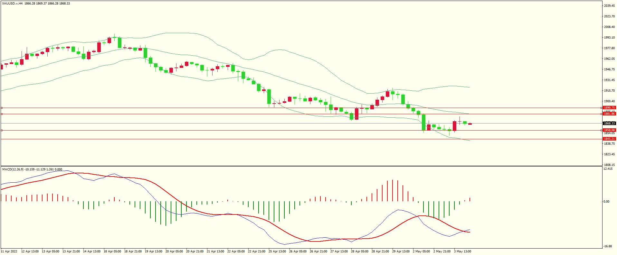Click price scale value 1915.70

pyautogui.click(x=609, y=91)
